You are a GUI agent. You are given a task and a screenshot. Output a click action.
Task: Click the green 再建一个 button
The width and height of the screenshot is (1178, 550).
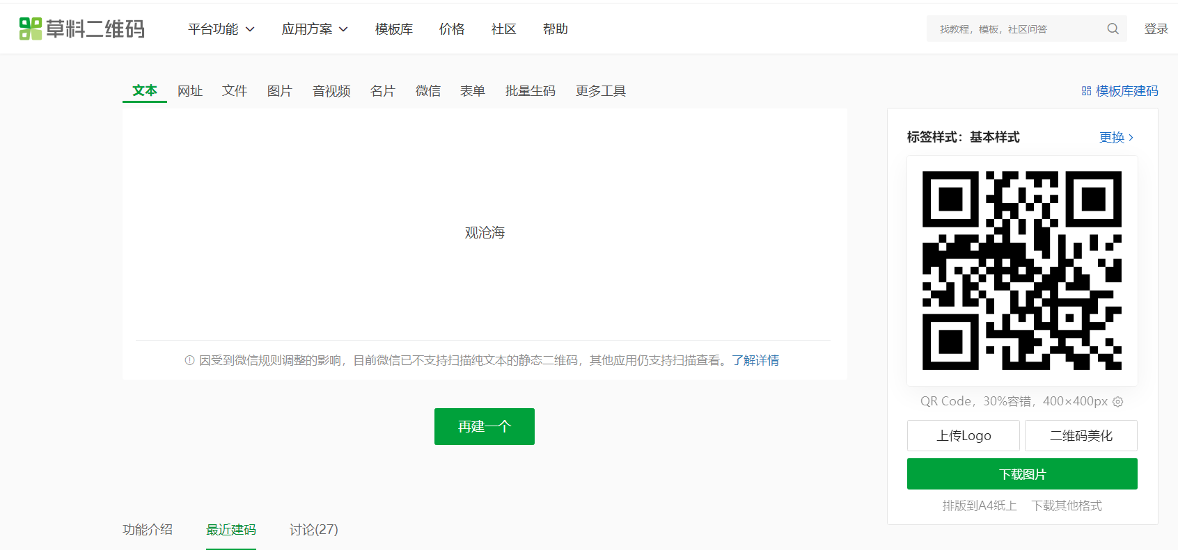tap(484, 426)
